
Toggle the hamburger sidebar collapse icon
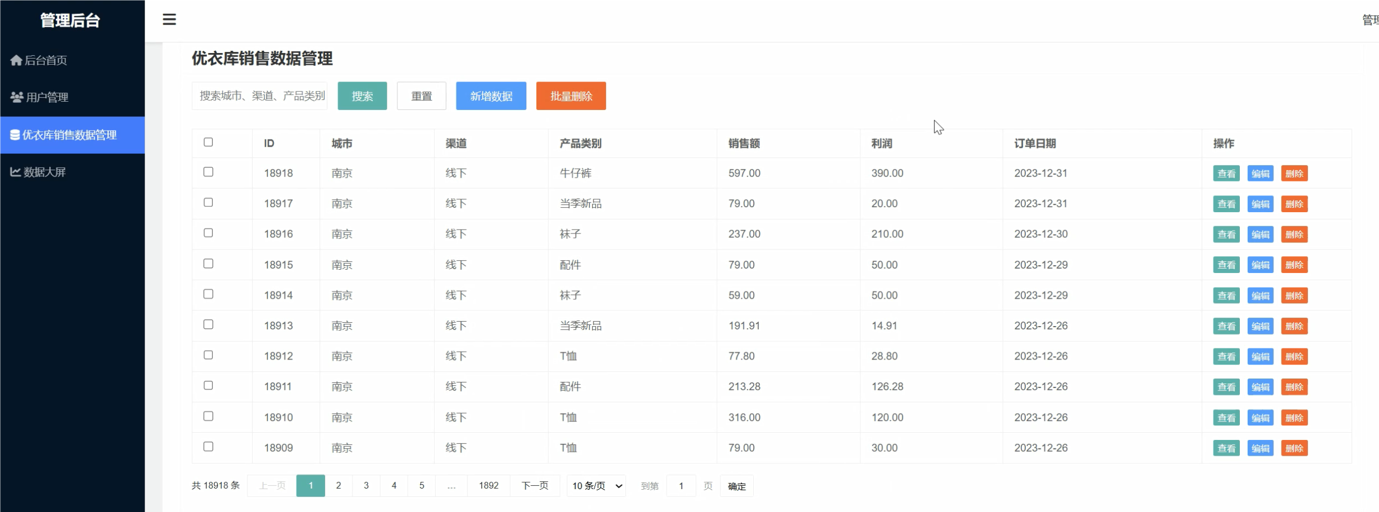pyautogui.click(x=169, y=20)
